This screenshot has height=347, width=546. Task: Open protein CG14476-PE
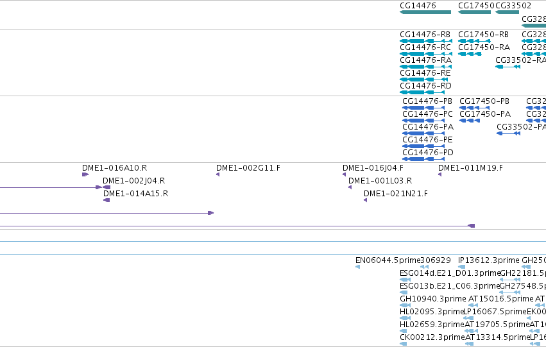[x=427, y=140]
